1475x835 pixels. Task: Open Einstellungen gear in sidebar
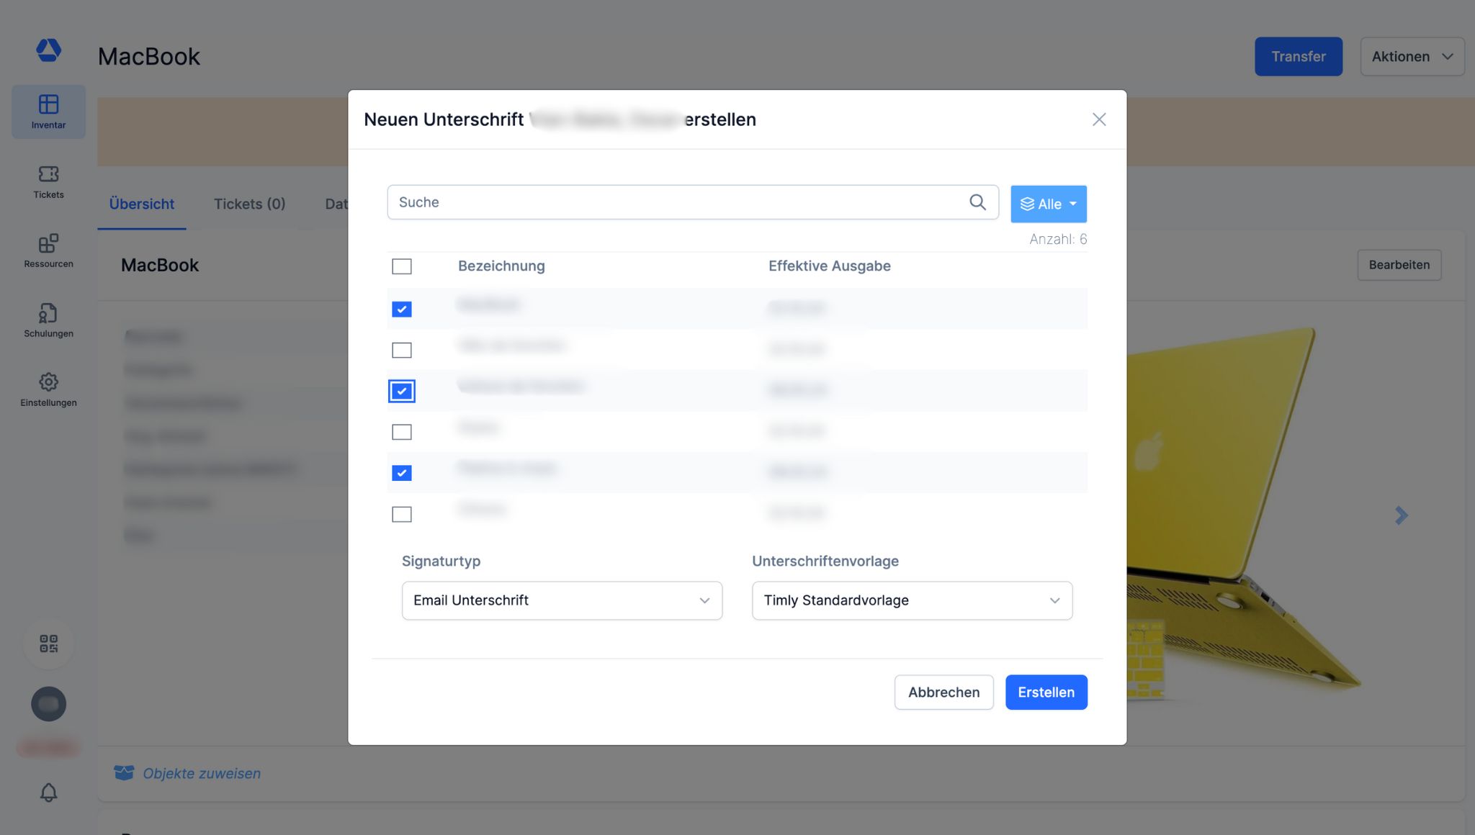pos(48,390)
